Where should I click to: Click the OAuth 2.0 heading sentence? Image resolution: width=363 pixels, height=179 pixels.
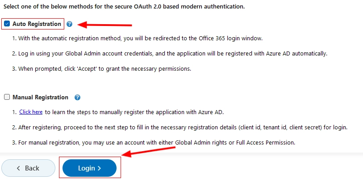tap(124, 7)
